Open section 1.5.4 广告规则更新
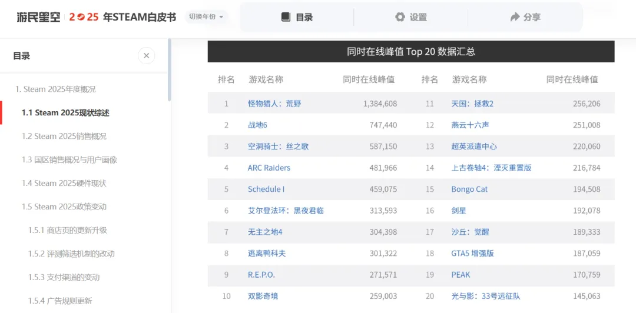 pos(60,301)
